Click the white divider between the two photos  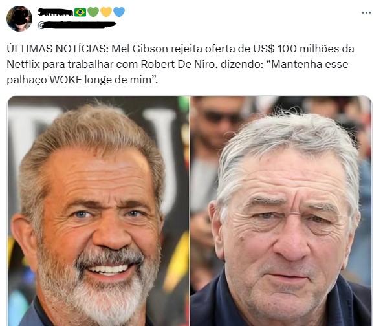pyautogui.click(x=190, y=211)
